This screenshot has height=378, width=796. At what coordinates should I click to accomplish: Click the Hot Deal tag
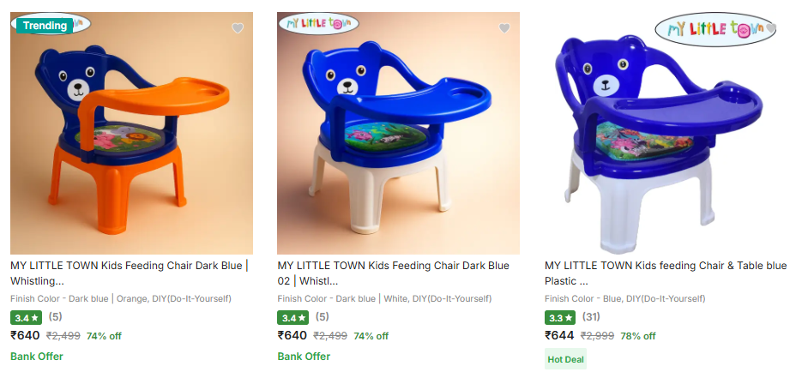click(566, 359)
